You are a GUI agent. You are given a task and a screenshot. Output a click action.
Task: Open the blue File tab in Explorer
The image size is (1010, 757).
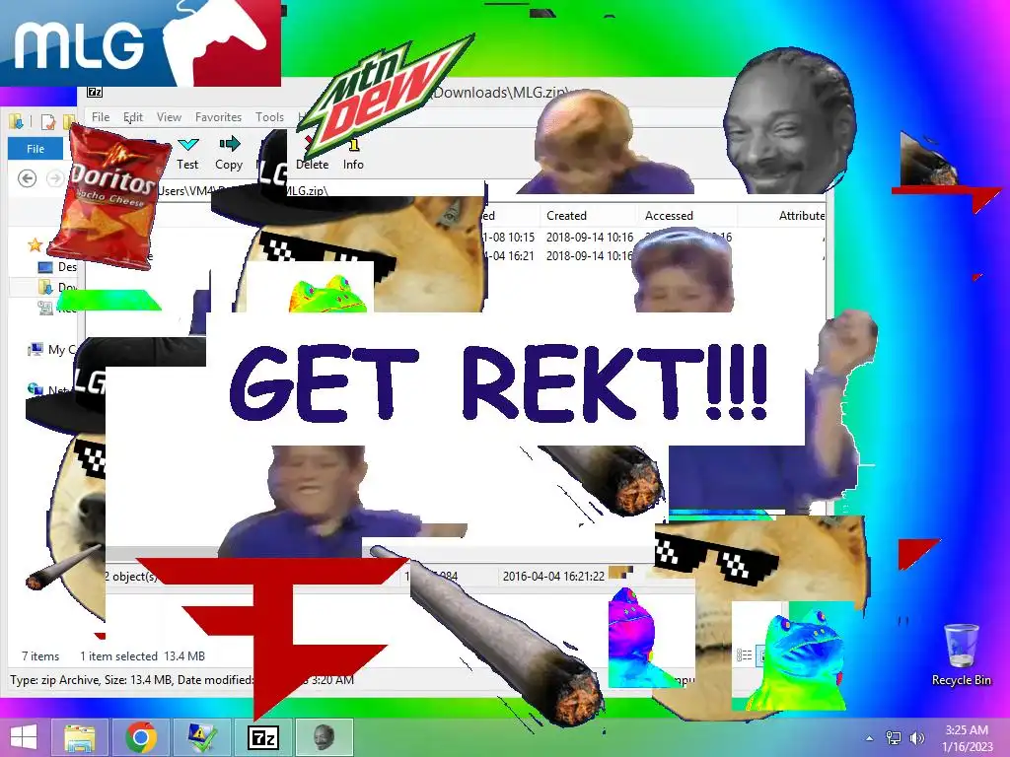tap(36, 149)
